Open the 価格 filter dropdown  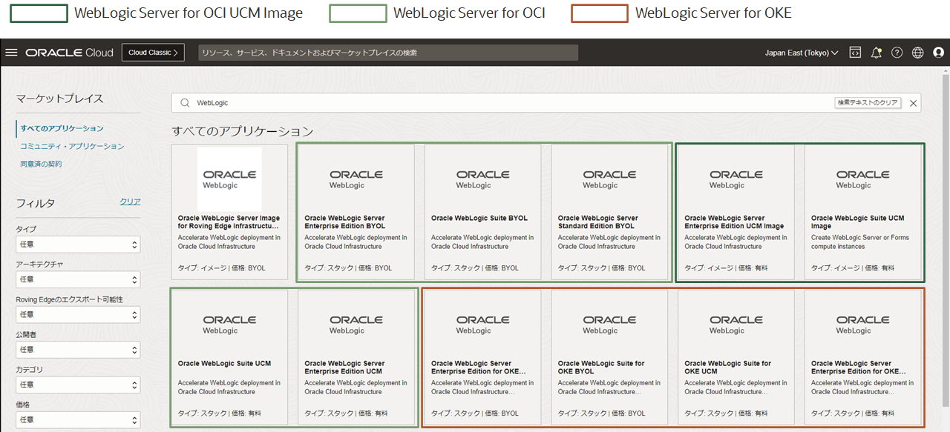pyautogui.click(x=78, y=419)
